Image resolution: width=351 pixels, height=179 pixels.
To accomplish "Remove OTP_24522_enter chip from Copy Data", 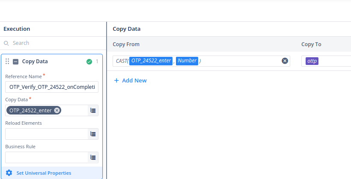I will pos(57,110).
